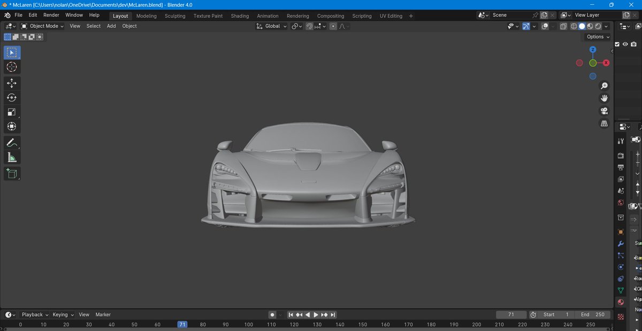Screen dimensions: 642x331
Task: Switch perspective/orthographic with grid icon
Action: [604, 124]
